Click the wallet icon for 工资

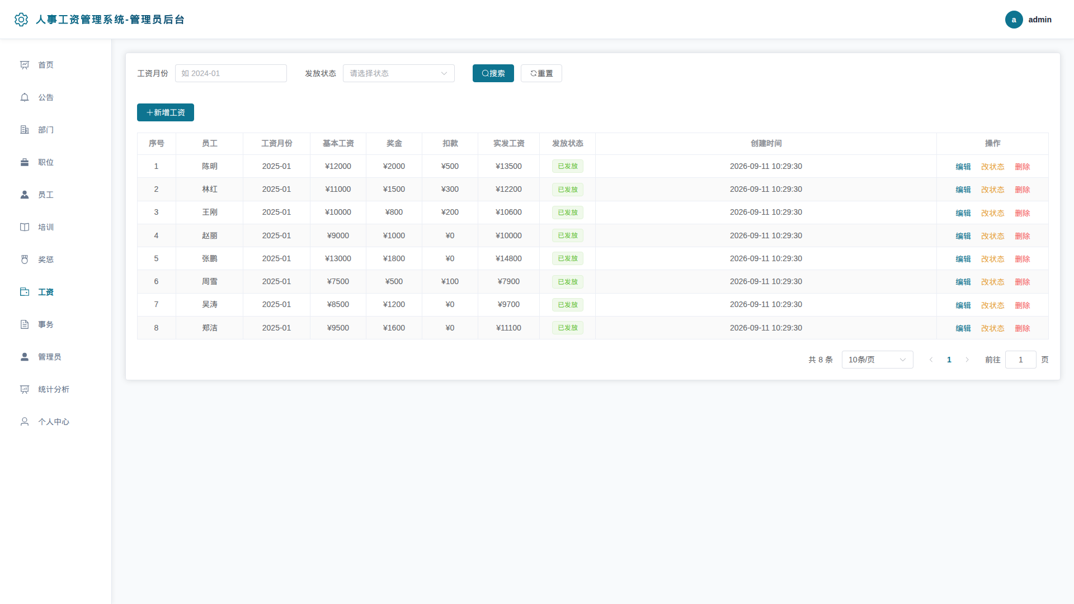(x=25, y=292)
